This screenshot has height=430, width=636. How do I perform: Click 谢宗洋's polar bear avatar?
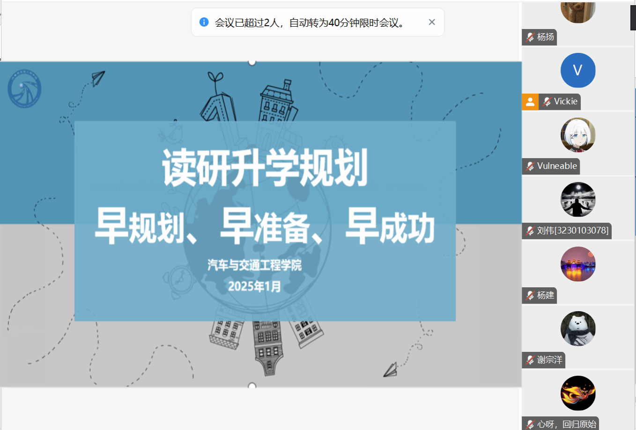[578, 328]
